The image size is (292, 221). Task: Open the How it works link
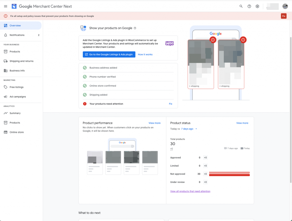click(x=145, y=54)
